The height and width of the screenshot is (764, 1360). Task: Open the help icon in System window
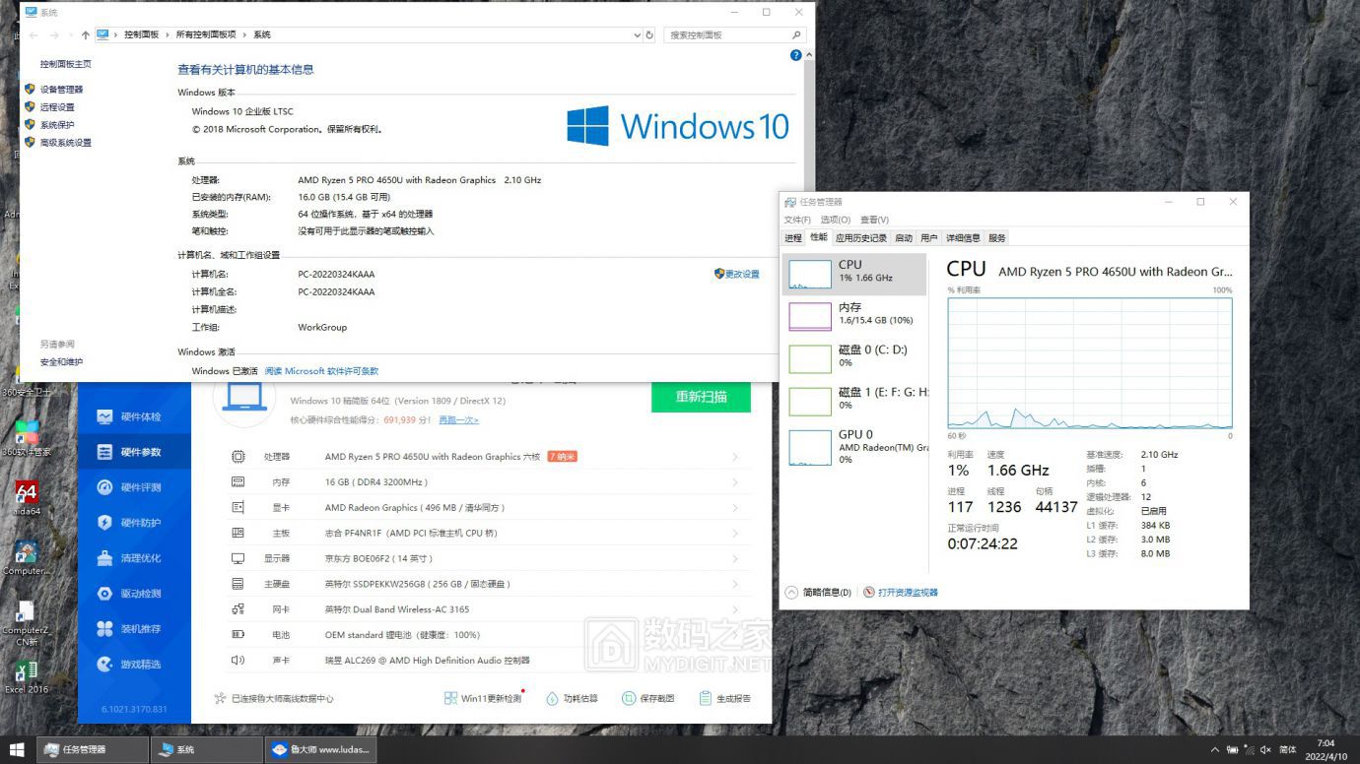[x=796, y=55]
